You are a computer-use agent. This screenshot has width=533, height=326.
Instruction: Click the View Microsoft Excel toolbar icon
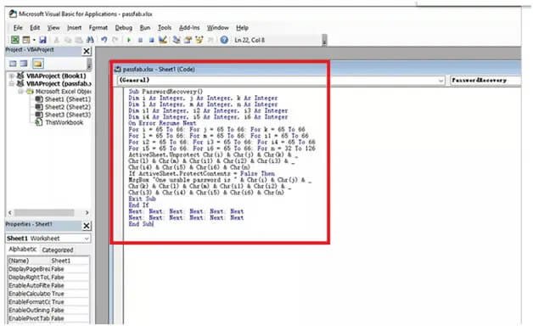pos(15,40)
